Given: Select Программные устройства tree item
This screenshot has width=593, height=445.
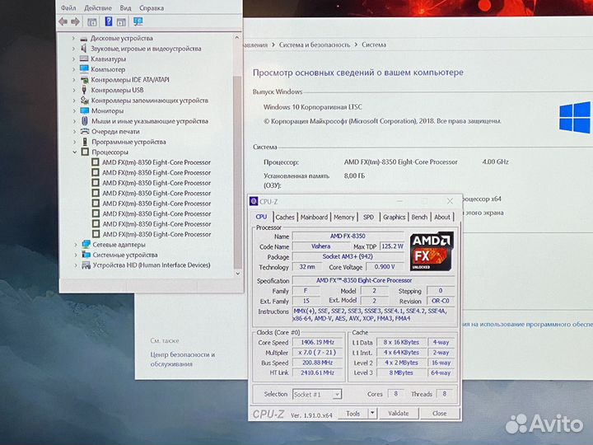Looking at the screenshot, I should [128, 142].
